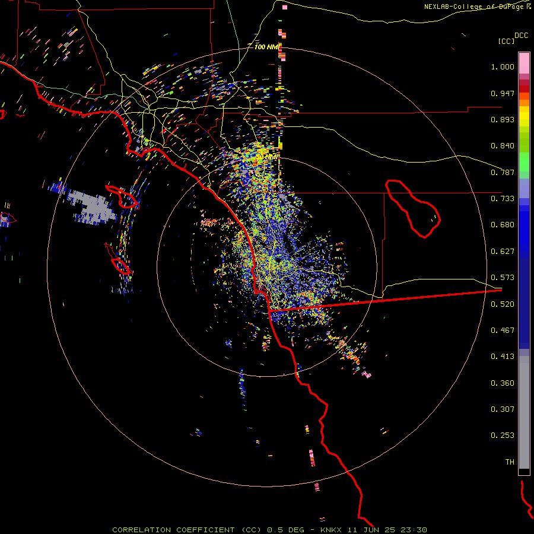Pick the pink color band beside 1.000
The width and height of the screenshot is (534, 534).
pyautogui.click(x=524, y=63)
